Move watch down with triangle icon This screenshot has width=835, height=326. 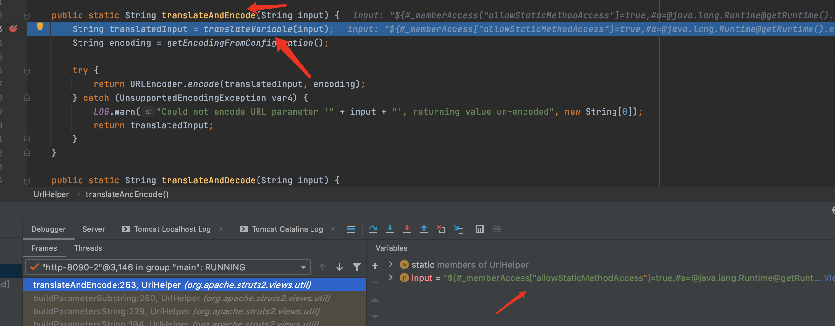pyautogui.click(x=375, y=317)
